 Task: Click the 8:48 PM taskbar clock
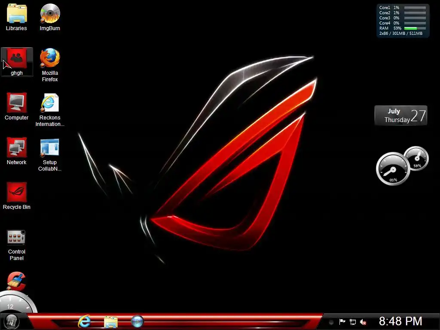[400, 321]
